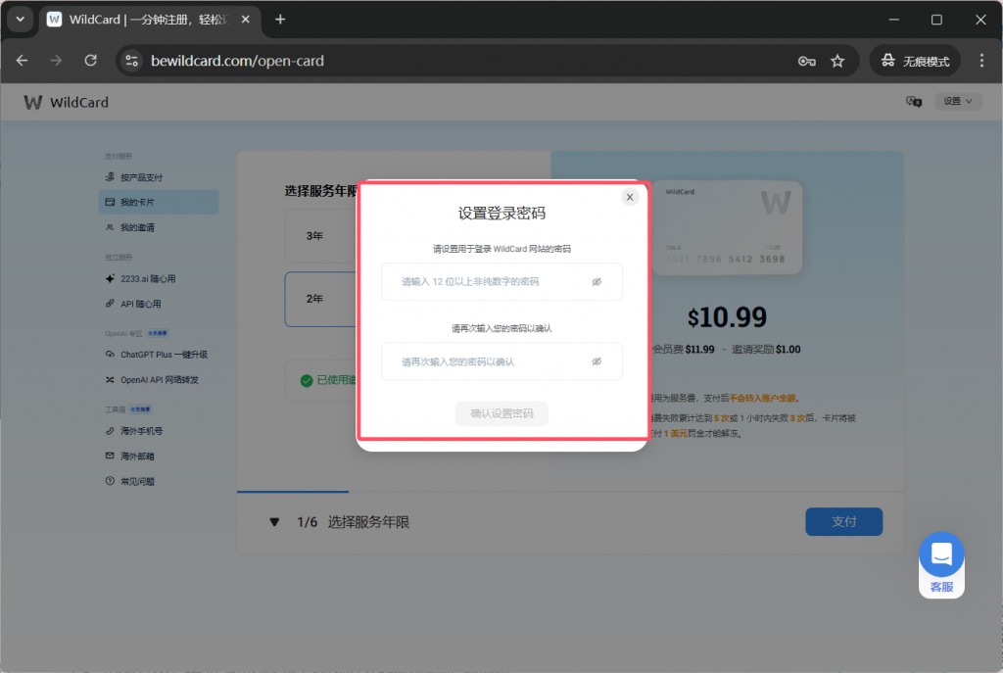The width and height of the screenshot is (1003, 673).
Task: Click the 确认设置密码 button
Action: 501,413
